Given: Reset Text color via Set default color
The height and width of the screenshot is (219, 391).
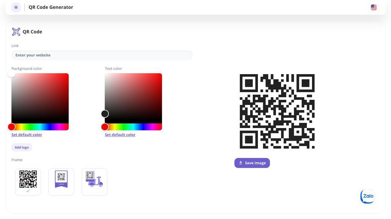Looking at the screenshot, I should click(120, 135).
